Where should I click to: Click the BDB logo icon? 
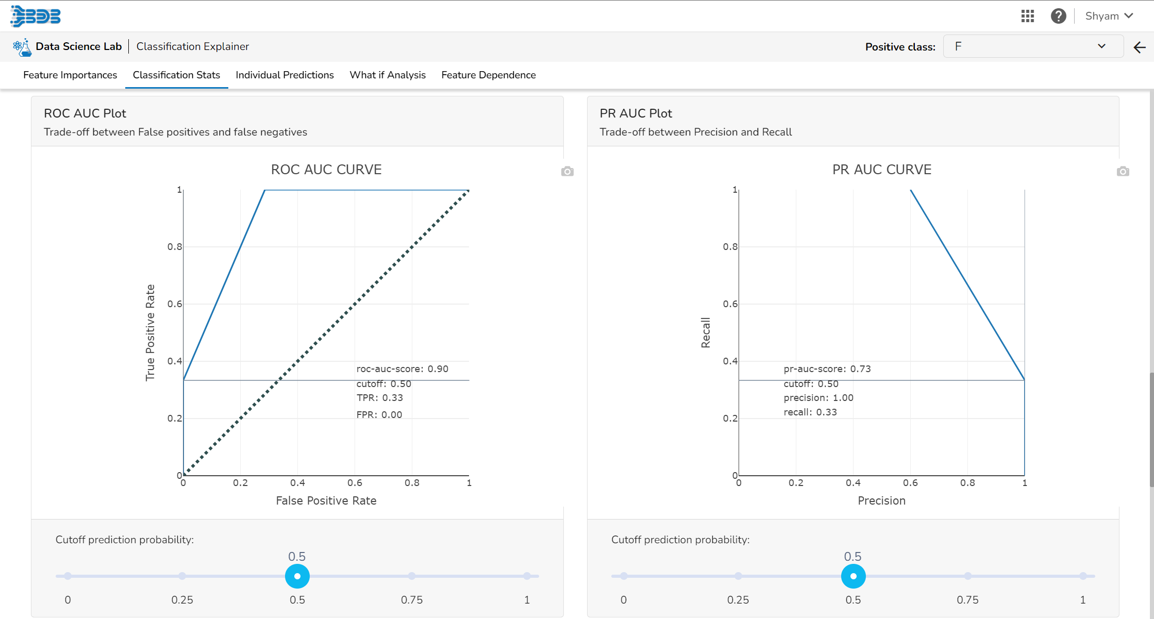point(35,16)
